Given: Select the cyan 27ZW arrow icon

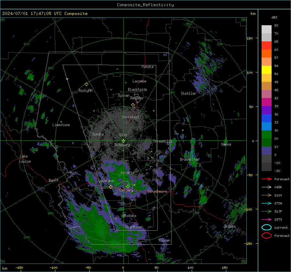Looking at the screenshot, I should [266, 203].
